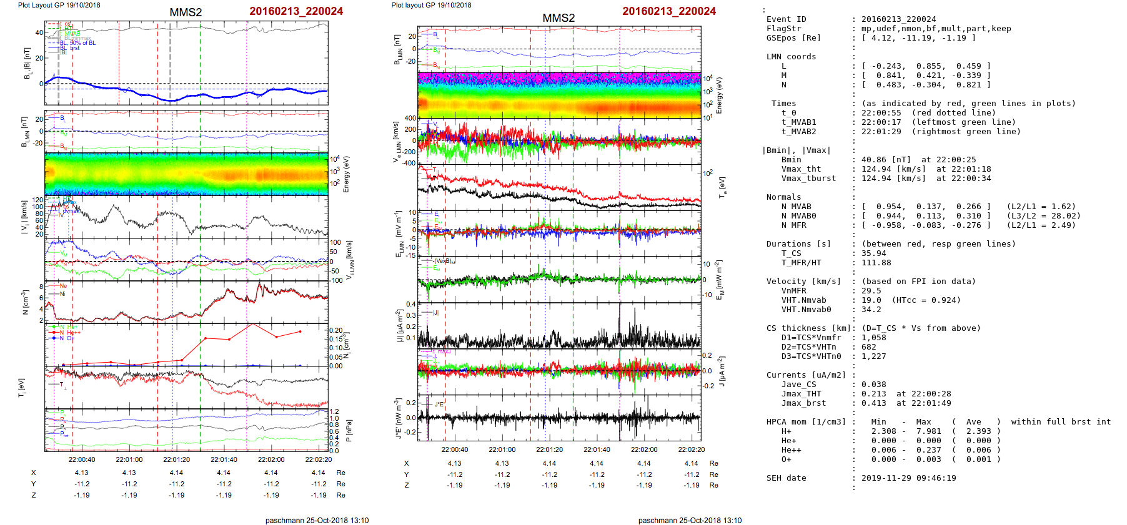This screenshot has width=1127, height=525.
Task: Click the MMS2 title above left plot
Action: 186,12
